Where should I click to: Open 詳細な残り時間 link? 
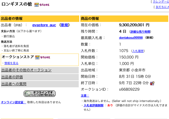coord(140,32)
